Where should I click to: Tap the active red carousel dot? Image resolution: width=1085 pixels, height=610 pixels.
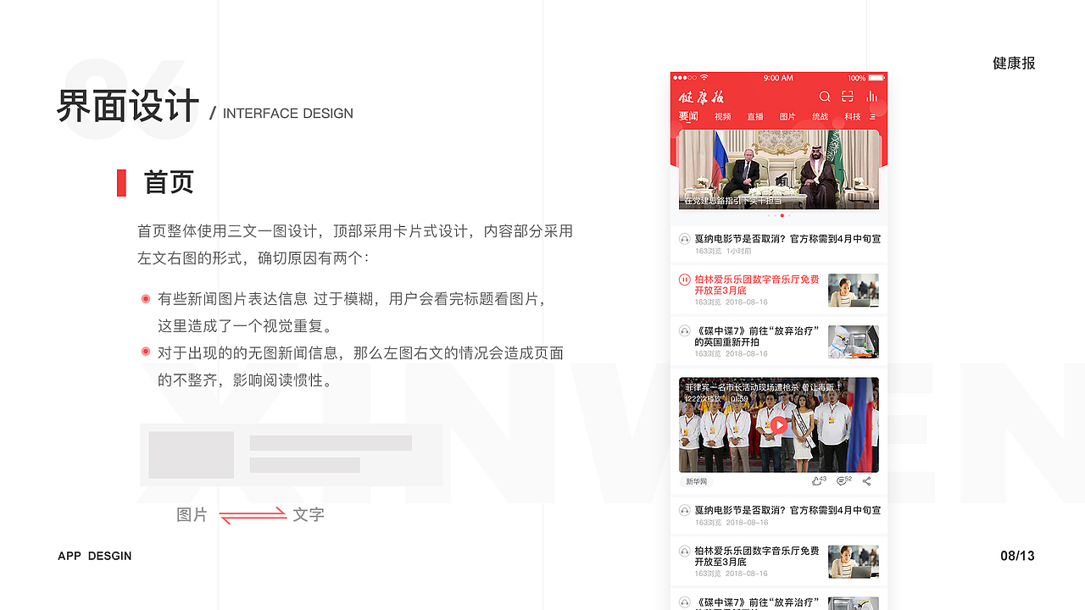[782, 215]
